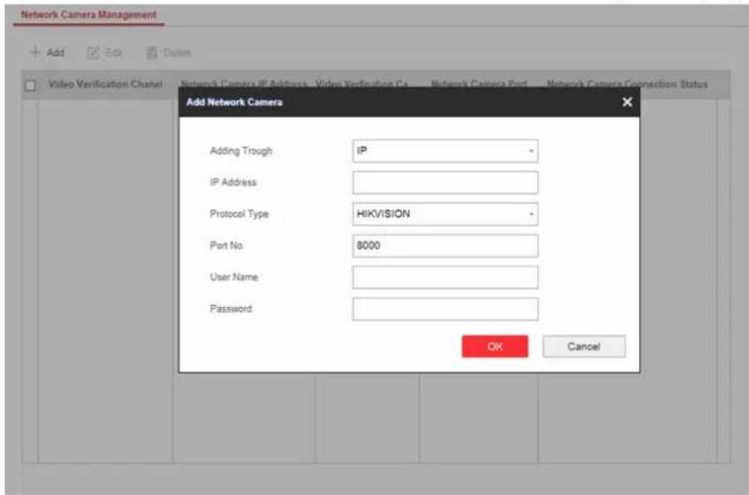
Task: Open the Protocol Type HIKVISION dropdown
Action: [x=446, y=214]
